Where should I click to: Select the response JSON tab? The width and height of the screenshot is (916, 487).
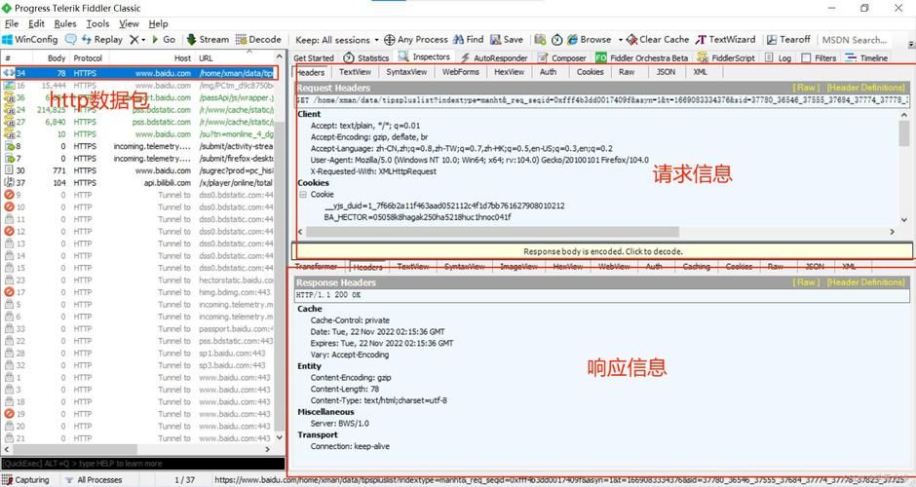(x=815, y=266)
